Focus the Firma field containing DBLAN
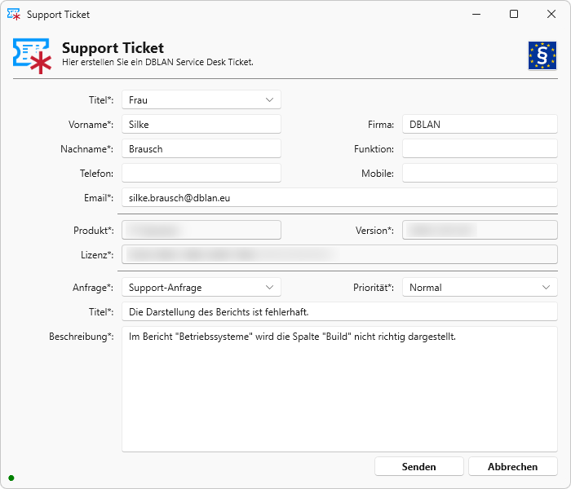The image size is (571, 489). [480, 124]
